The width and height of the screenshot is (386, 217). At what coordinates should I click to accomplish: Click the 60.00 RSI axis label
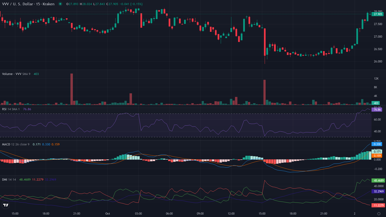[377, 119]
